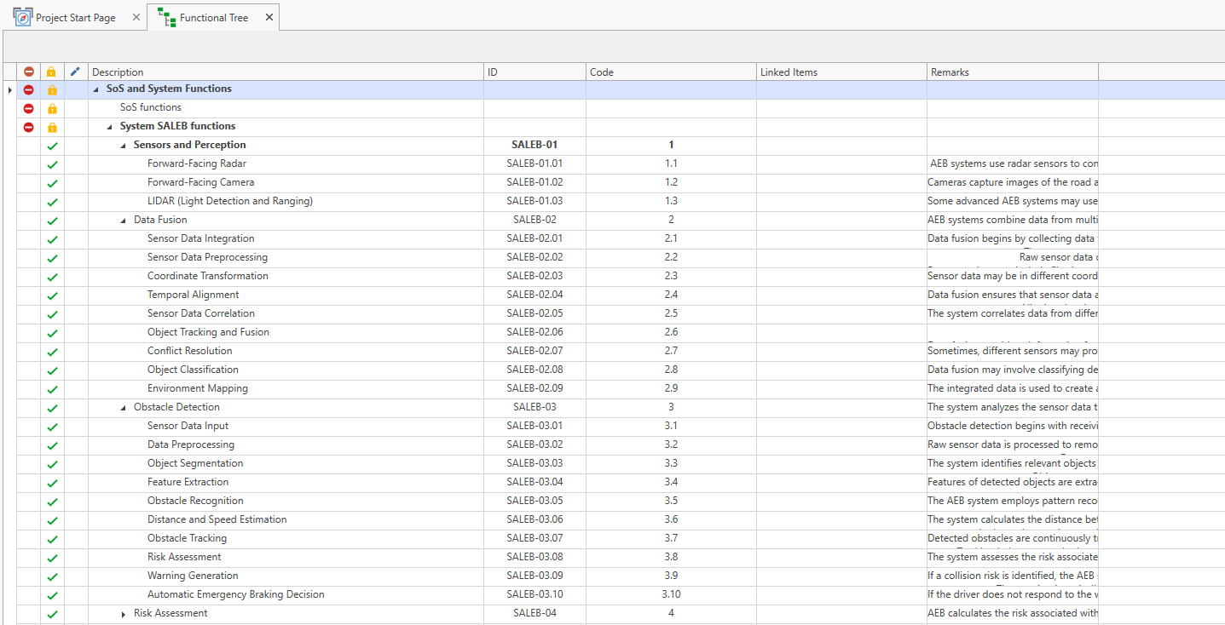This screenshot has width=1225, height=625.
Task: Click the Functional Tree tab icon
Action: [x=166, y=17]
